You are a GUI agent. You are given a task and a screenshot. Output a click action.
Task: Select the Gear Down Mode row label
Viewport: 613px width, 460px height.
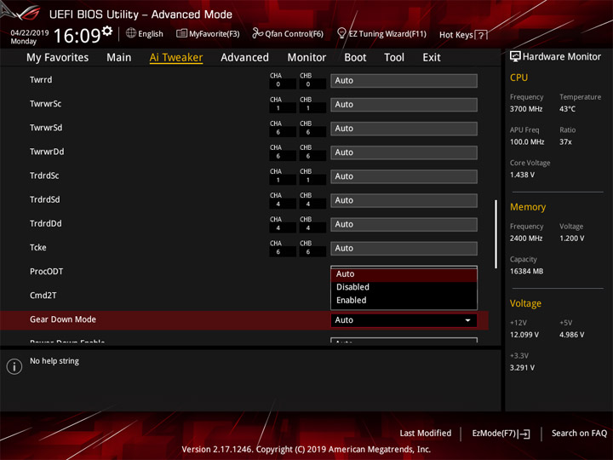pos(63,319)
